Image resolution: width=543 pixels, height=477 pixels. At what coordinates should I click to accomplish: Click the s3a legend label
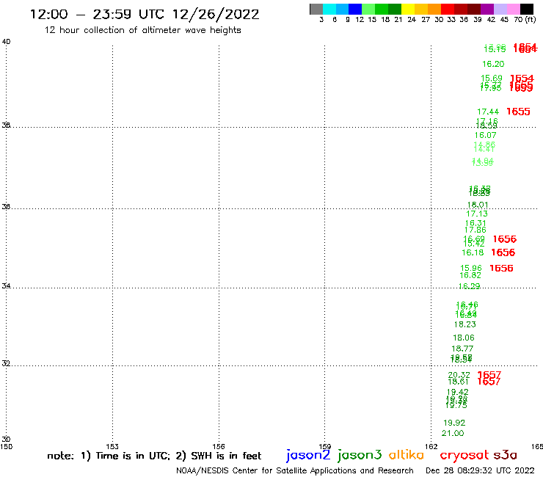pos(505,455)
